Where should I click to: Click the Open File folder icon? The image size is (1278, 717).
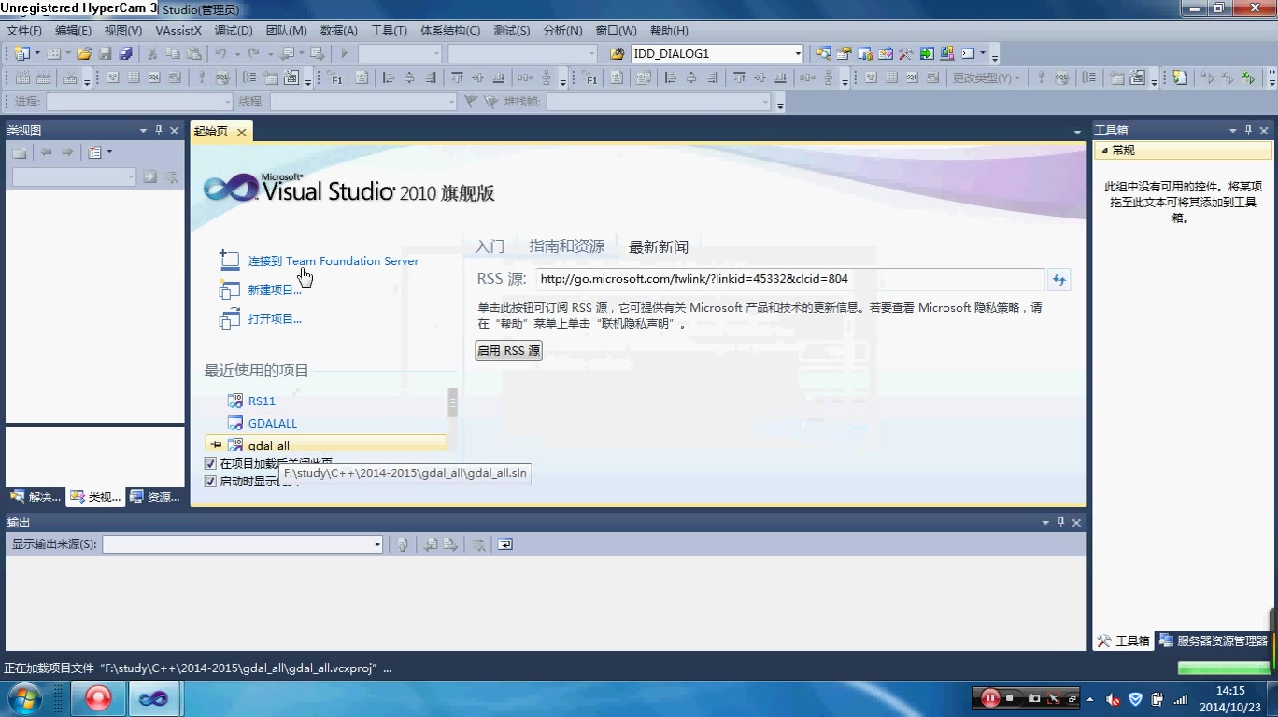pyautogui.click(x=84, y=53)
